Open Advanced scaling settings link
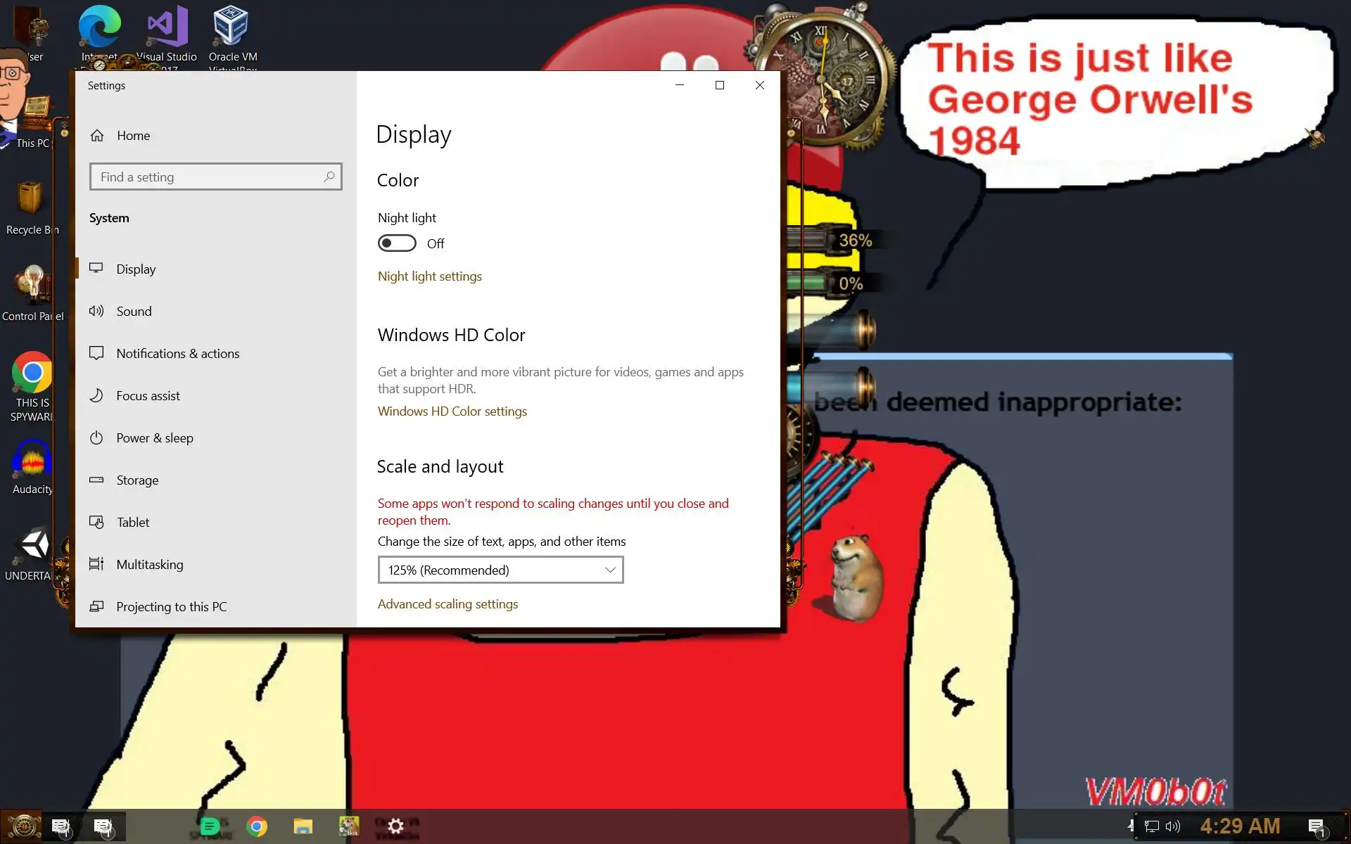1351x844 pixels. pyautogui.click(x=448, y=604)
